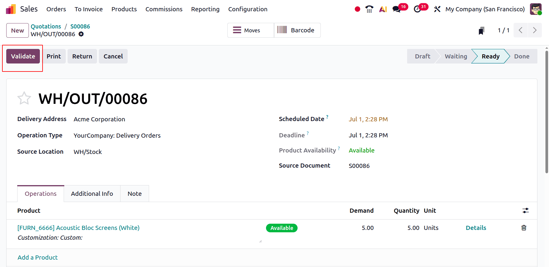Open the Configuration menu

tap(248, 9)
